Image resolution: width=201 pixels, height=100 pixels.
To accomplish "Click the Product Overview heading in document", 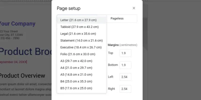I will tap(22, 76).
